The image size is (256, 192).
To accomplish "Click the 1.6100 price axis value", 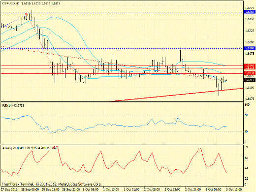I will tap(250, 88).
